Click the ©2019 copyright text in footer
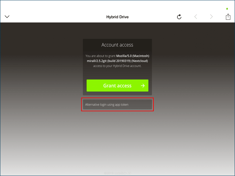 [x=109, y=173]
